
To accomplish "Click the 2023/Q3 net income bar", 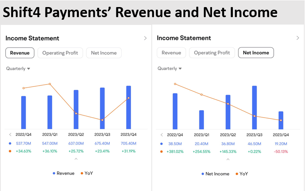I will [x=254, y=108].
